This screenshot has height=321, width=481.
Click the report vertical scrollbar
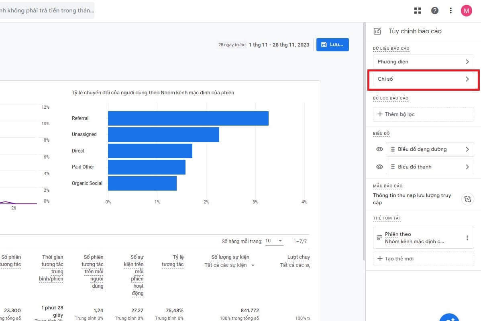pos(364,141)
